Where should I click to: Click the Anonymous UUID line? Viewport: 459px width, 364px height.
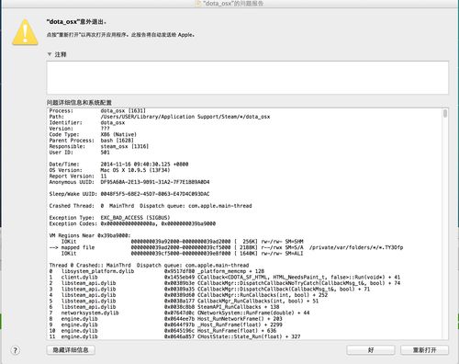tap(129, 182)
